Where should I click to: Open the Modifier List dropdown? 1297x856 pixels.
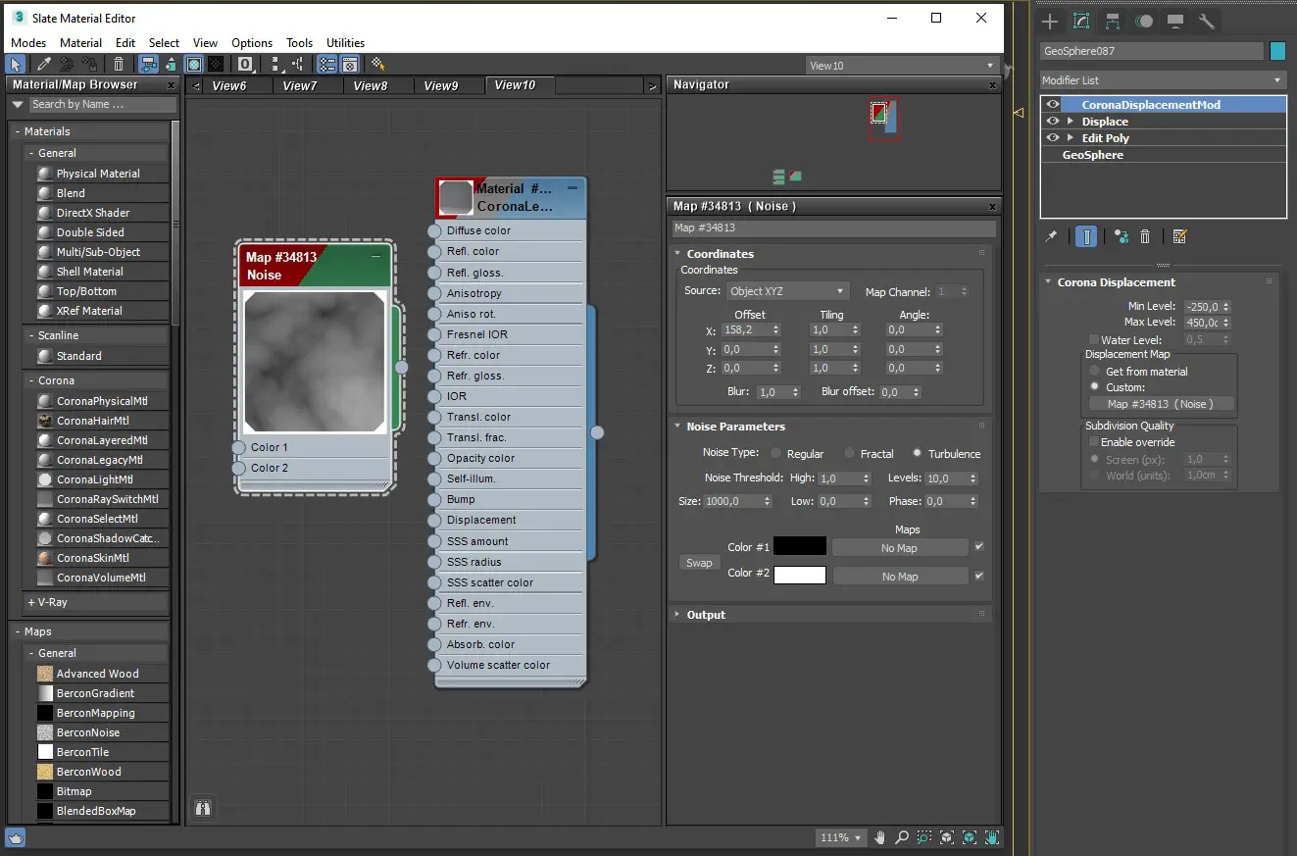(1163, 80)
